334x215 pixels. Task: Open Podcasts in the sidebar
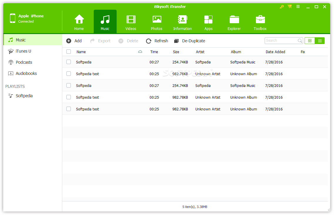33,62
